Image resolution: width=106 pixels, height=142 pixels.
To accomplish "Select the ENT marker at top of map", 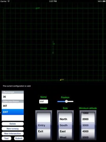I will 38,8.
